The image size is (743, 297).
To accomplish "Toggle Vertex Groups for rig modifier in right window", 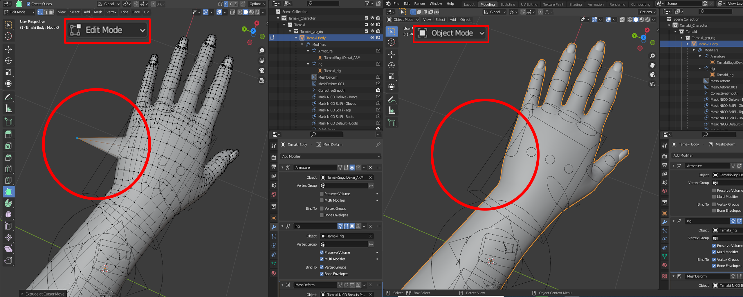I will tap(714, 260).
